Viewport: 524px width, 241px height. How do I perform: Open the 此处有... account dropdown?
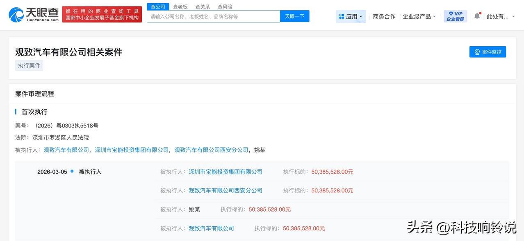pyautogui.click(x=500, y=16)
